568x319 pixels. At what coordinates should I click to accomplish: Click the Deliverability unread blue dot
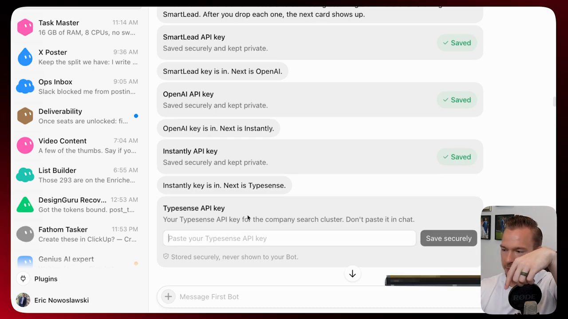point(136,116)
